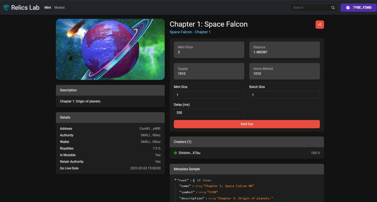Click the search magnifier icon
This screenshot has width=377, height=202.
coord(333,8)
